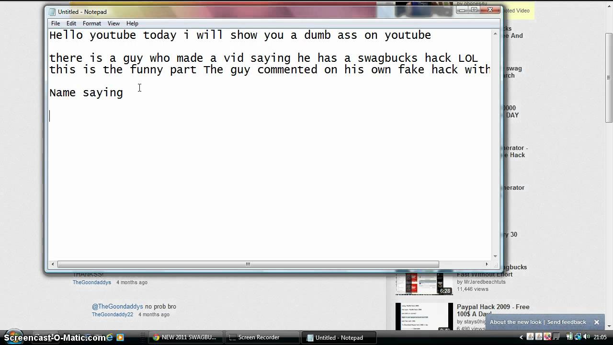This screenshot has height=345, width=613.
Task: Click the line starting 'this is the funny part'
Action: pos(270,70)
